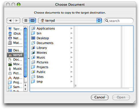Click the sidebar scrollbar thumb
Viewport: 140px width, 110px height.
25,53
